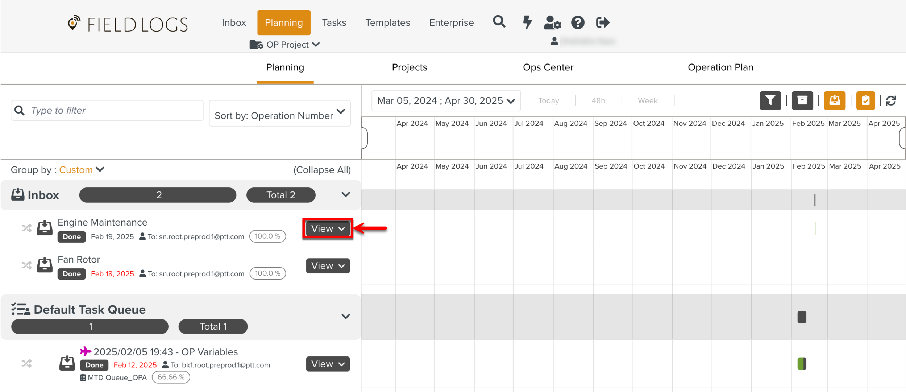Click the search magnifier icon in top navigation

point(499,22)
